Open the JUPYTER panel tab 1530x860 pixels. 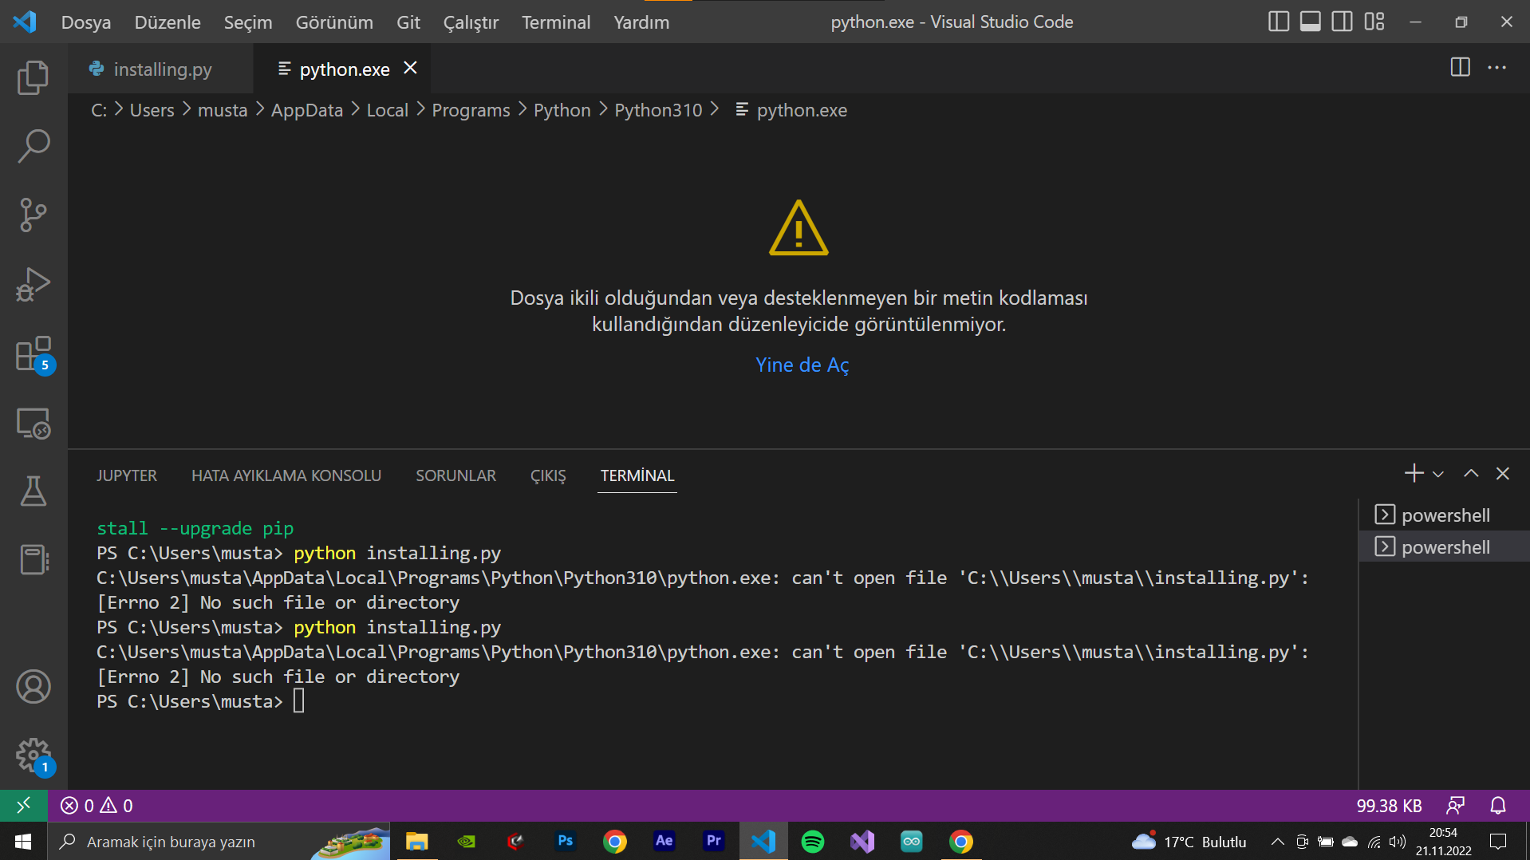pos(127,475)
